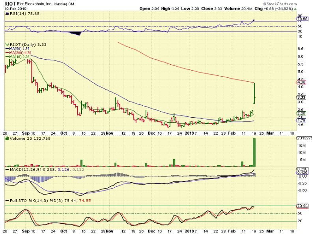The image size is (312, 236).
Task: Click the 15M volume axis label
Action: tap(302, 146)
